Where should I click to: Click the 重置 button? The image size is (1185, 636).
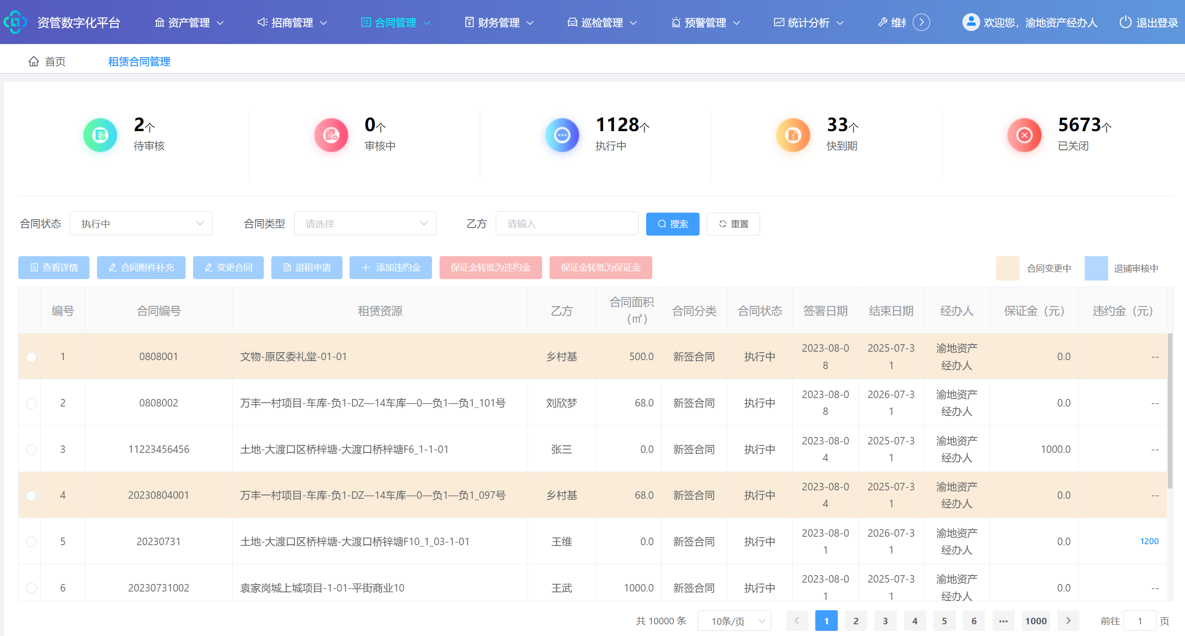coord(733,224)
